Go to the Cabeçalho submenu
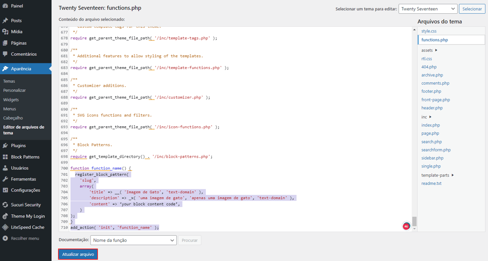This screenshot has height=261, width=488. tap(13, 118)
